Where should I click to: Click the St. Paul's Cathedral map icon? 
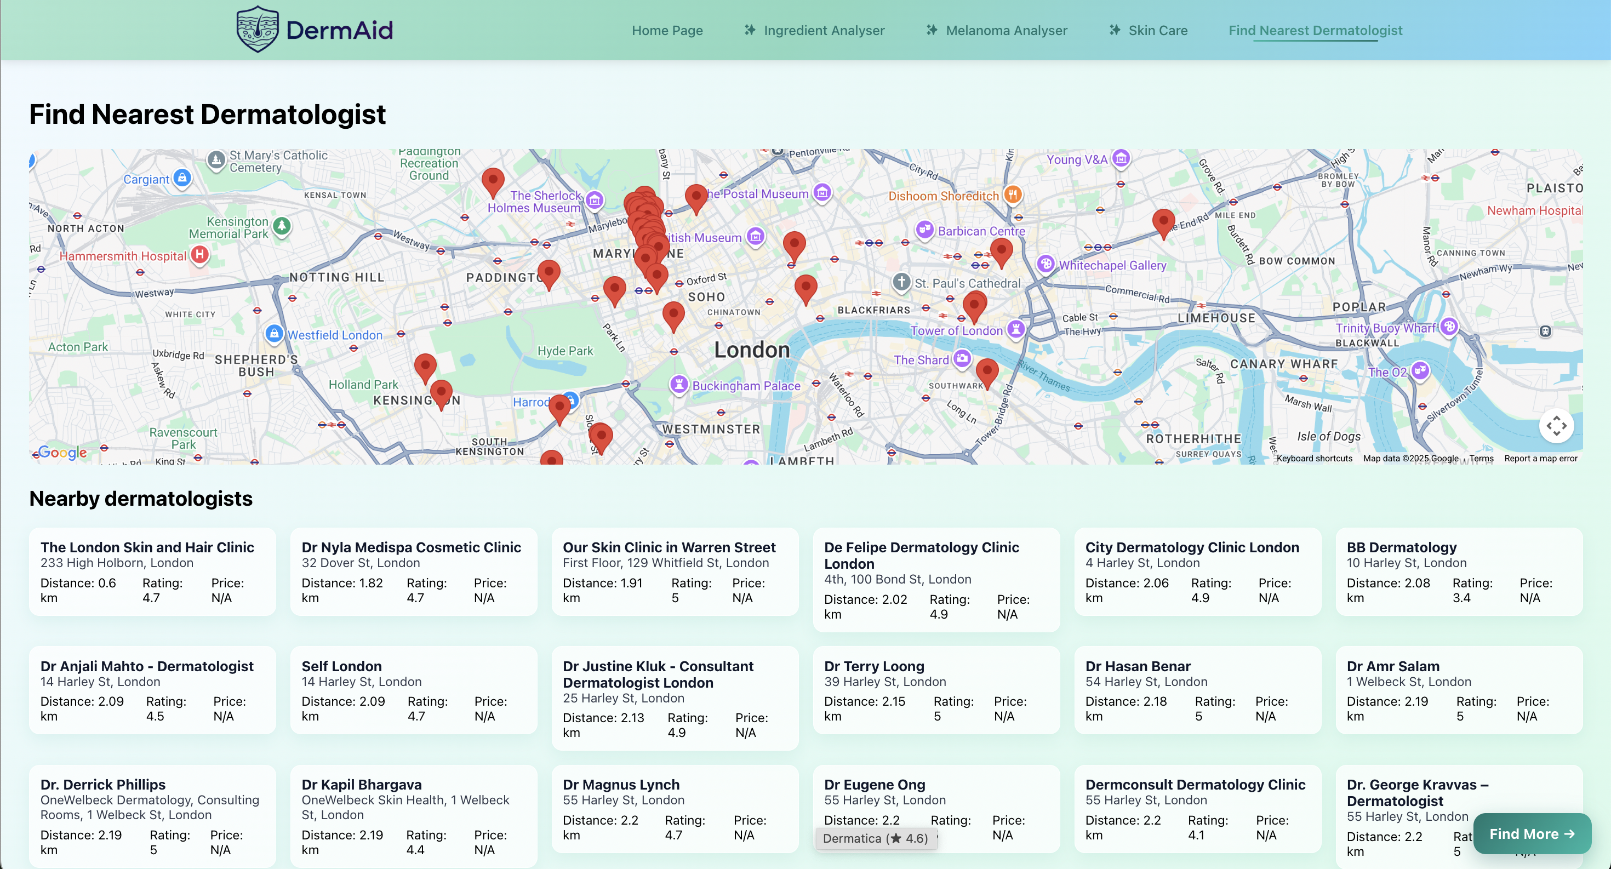pos(901,282)
